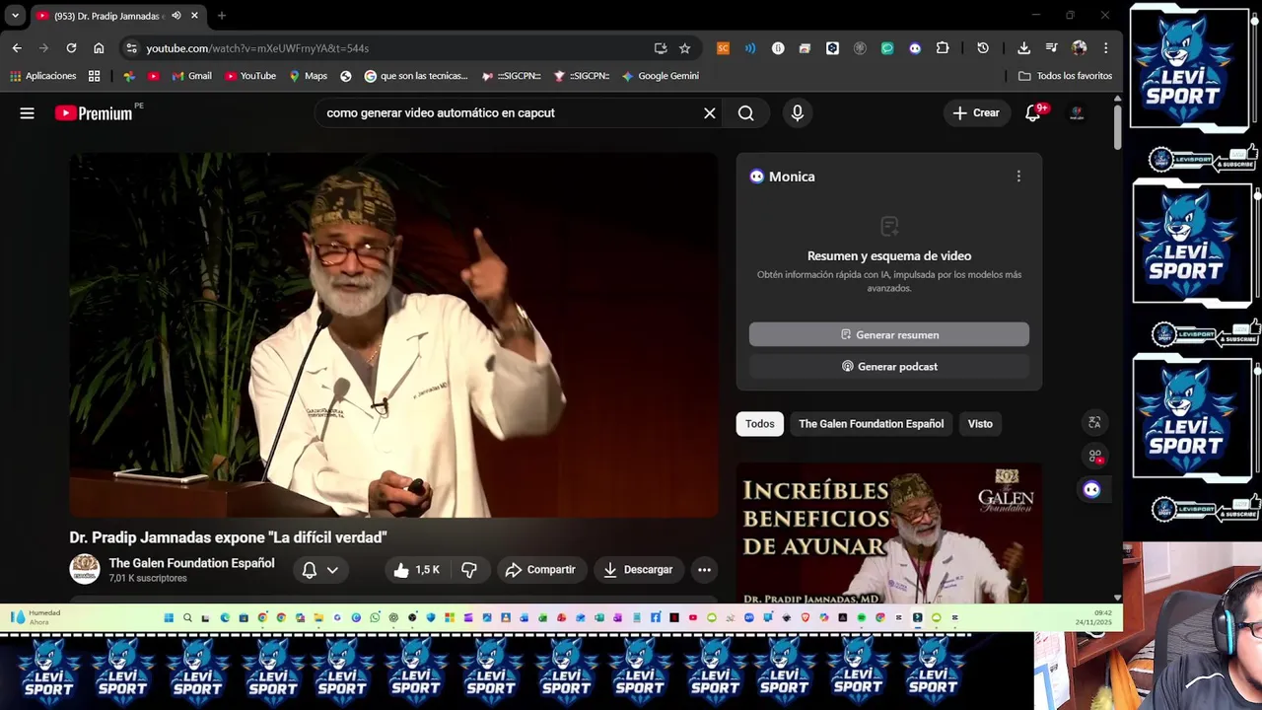Screen dimensions: 1262x710
Task: Share the video using Compartir
Action: click(x=540, y=570)
